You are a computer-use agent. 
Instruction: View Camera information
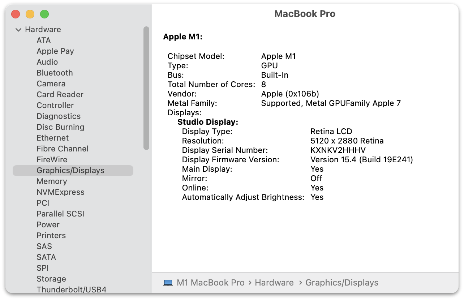(x=51, y=83)
